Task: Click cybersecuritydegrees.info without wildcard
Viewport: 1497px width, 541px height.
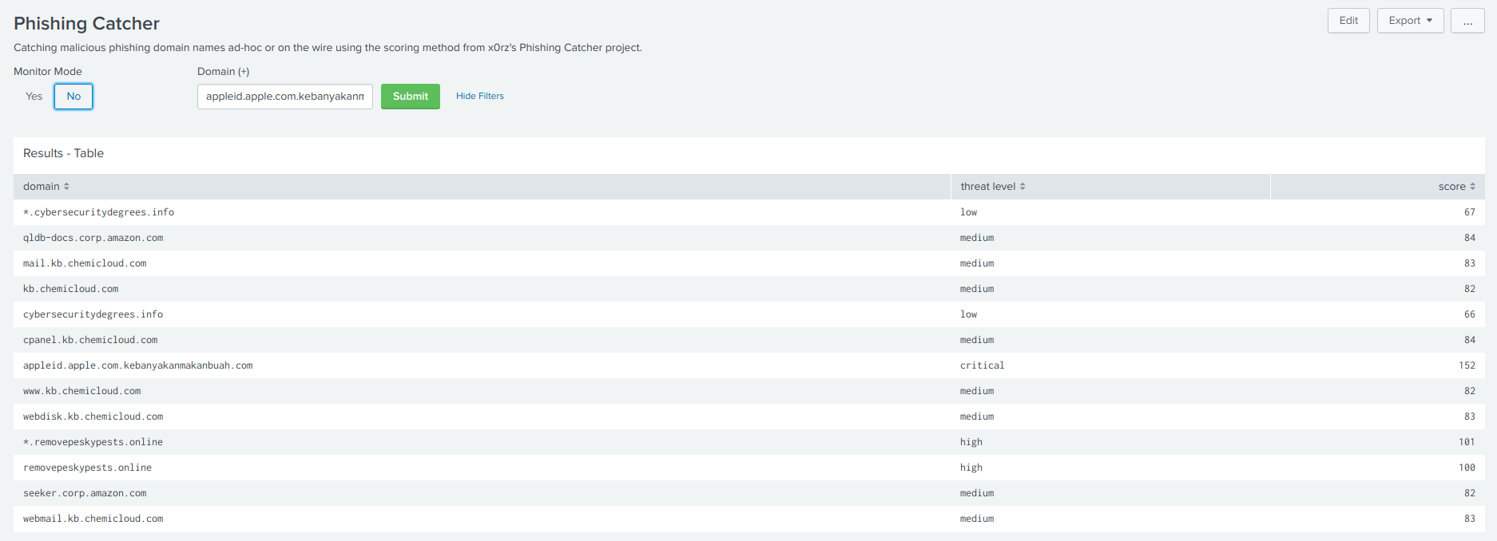Action: pos(93,314)
